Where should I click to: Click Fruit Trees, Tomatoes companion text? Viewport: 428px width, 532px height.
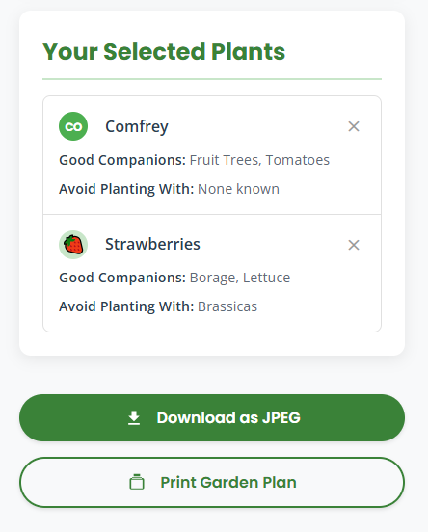tap(259, 160)
